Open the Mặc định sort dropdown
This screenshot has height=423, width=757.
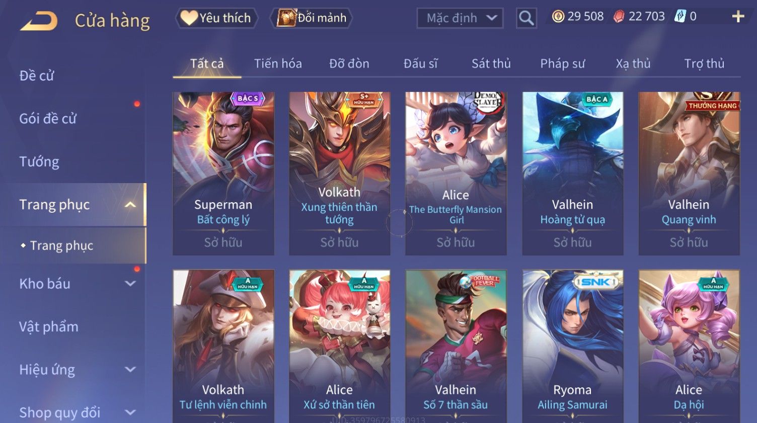click(x=460, y=18)
